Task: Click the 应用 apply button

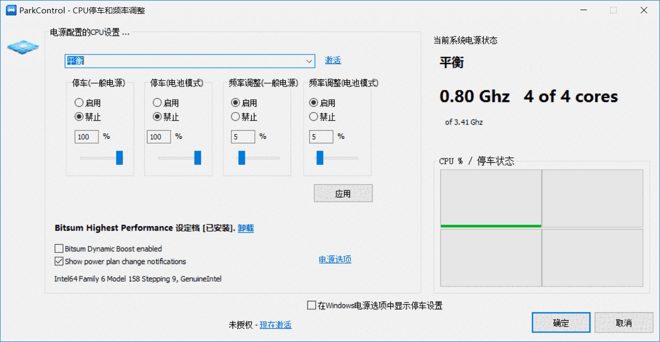Action: (x=343, y=194)
